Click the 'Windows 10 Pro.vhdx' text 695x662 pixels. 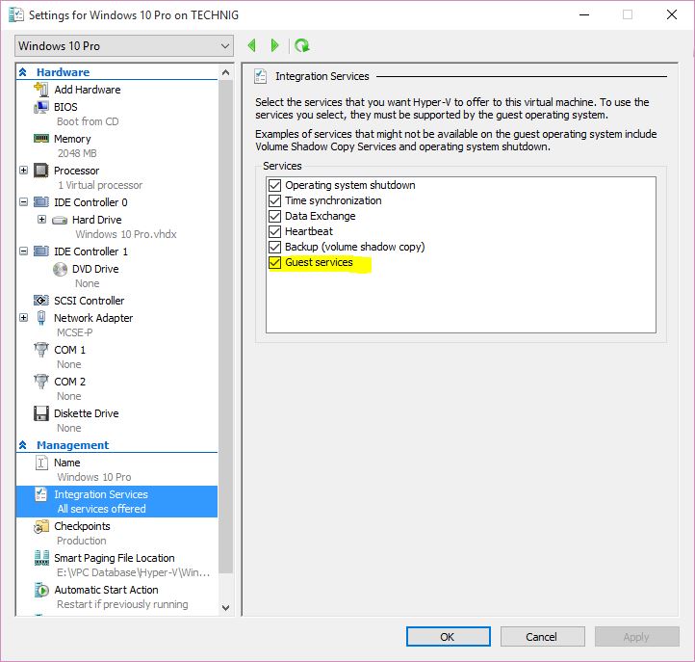click(126, 234)
